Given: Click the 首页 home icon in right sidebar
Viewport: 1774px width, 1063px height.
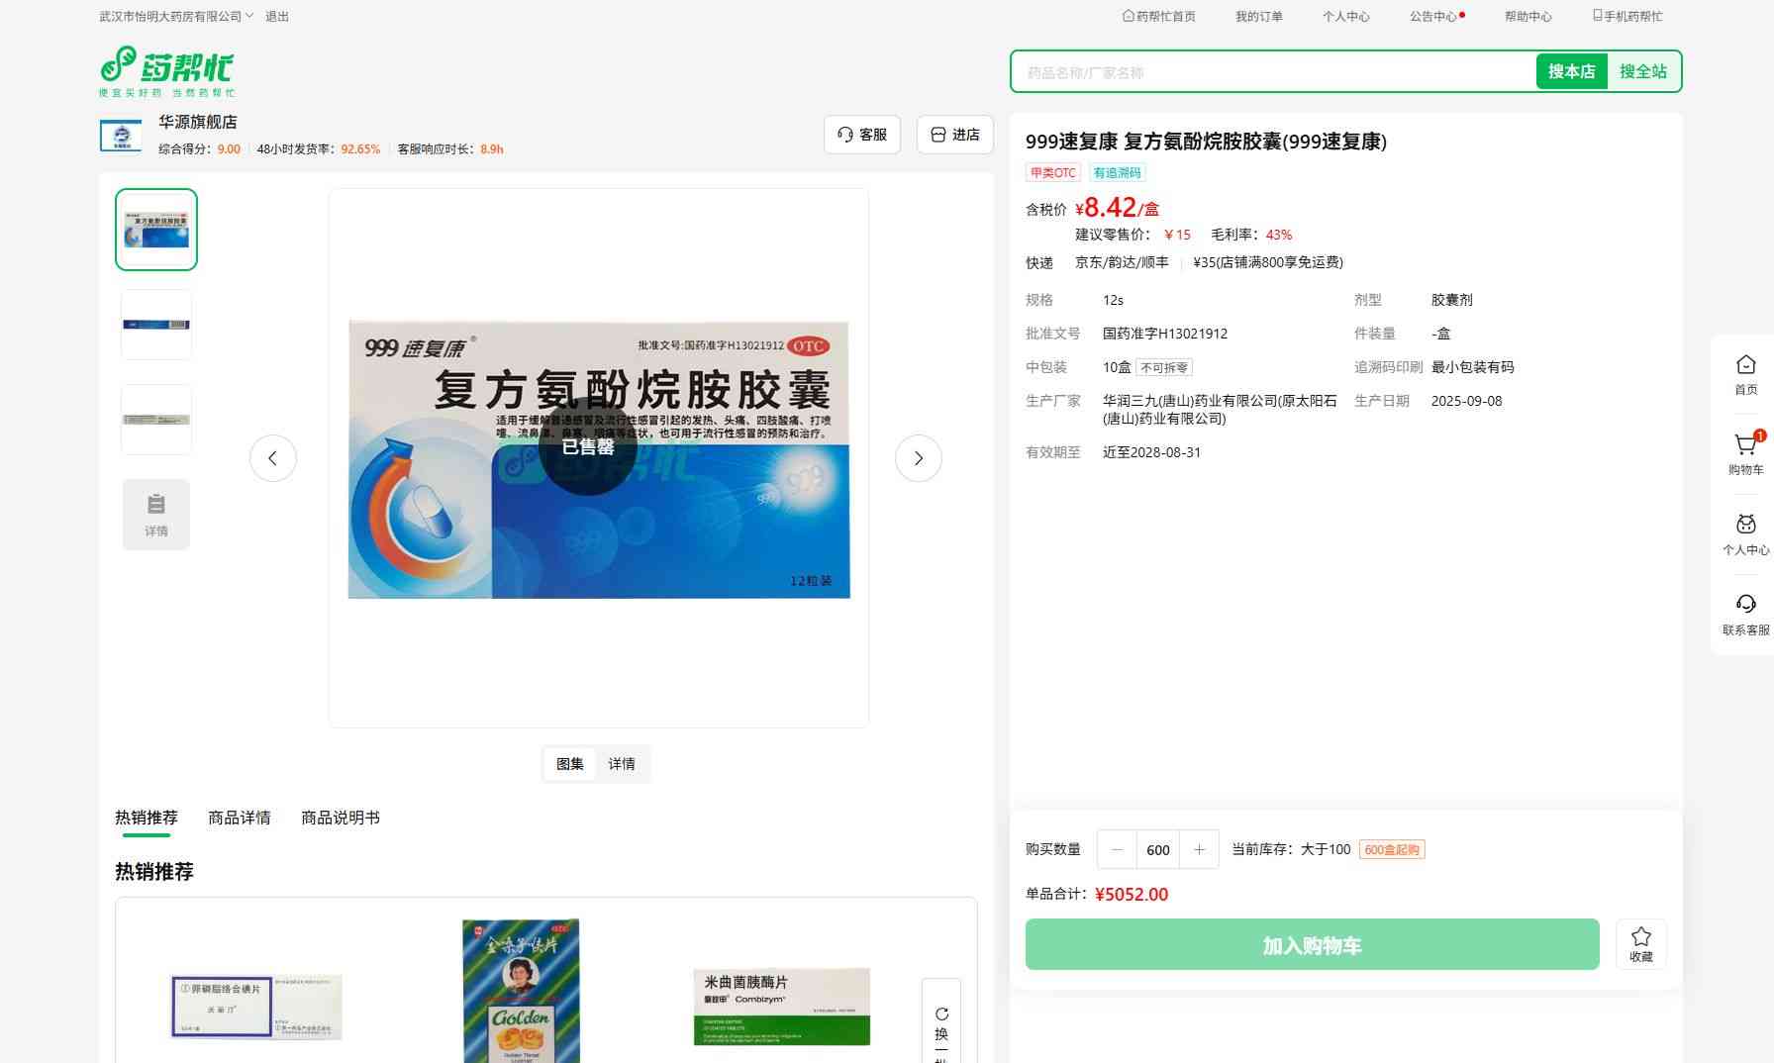Looking at the screenshot, I should [1745, 365].
